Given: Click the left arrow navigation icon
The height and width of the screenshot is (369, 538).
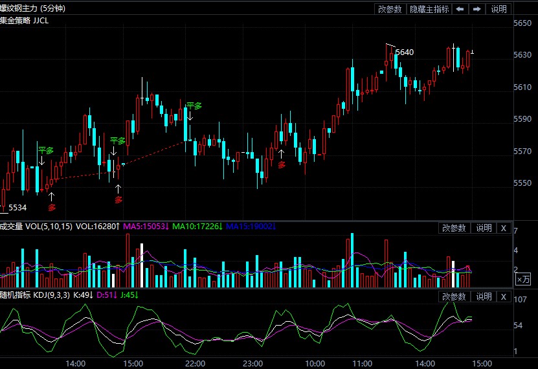Looking at the screenshot, I should tap(460, 9).
